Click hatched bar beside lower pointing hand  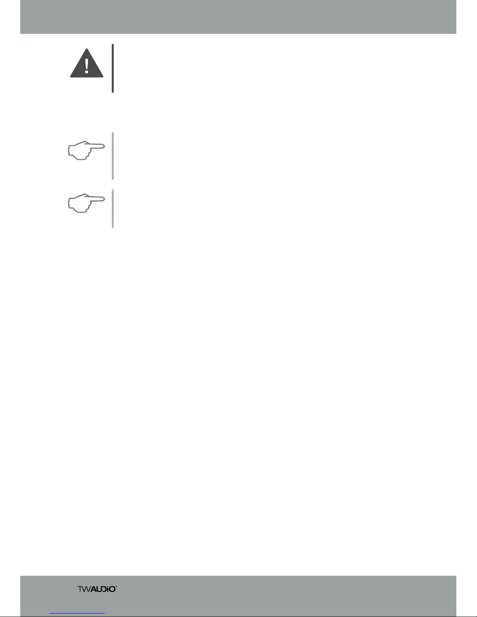[113, 209]
